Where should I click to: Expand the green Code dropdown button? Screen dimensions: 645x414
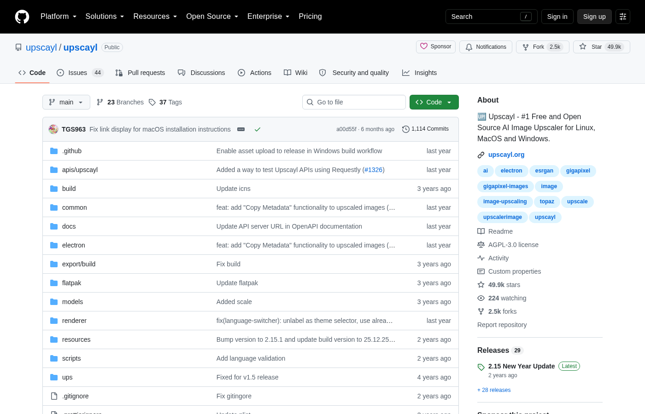coord(434,102)
